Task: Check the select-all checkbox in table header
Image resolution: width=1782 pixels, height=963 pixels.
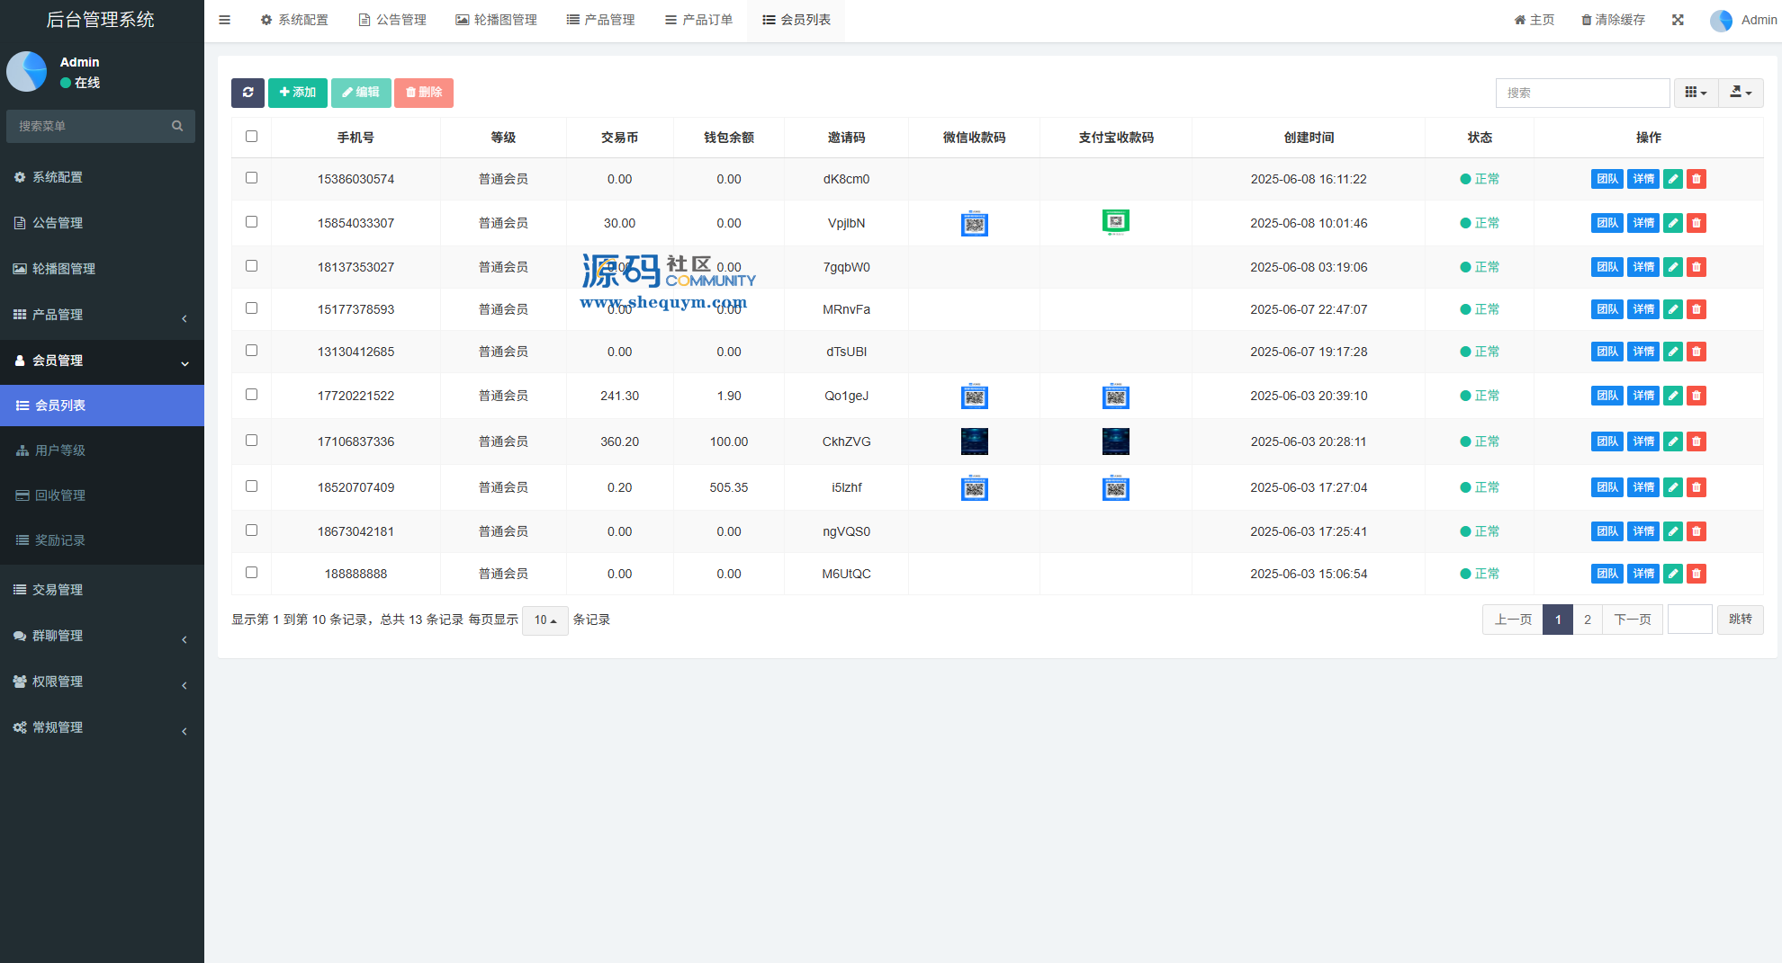Action: click(x=251, y=137)
